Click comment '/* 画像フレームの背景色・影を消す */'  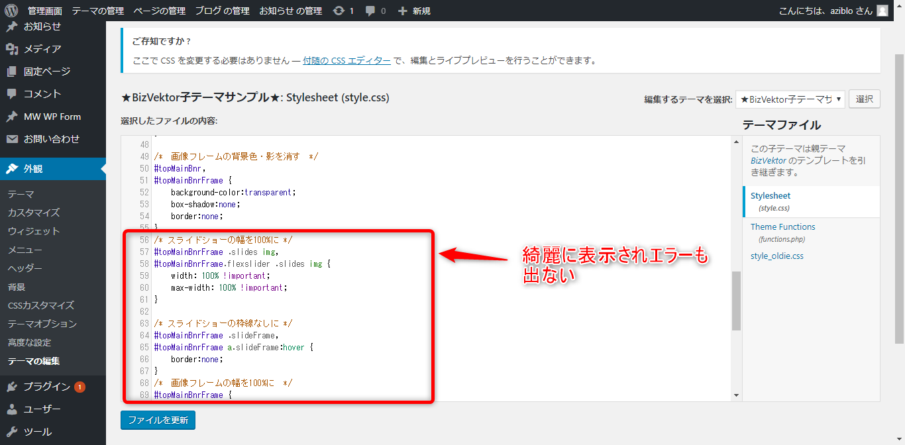tap(237, 156)
